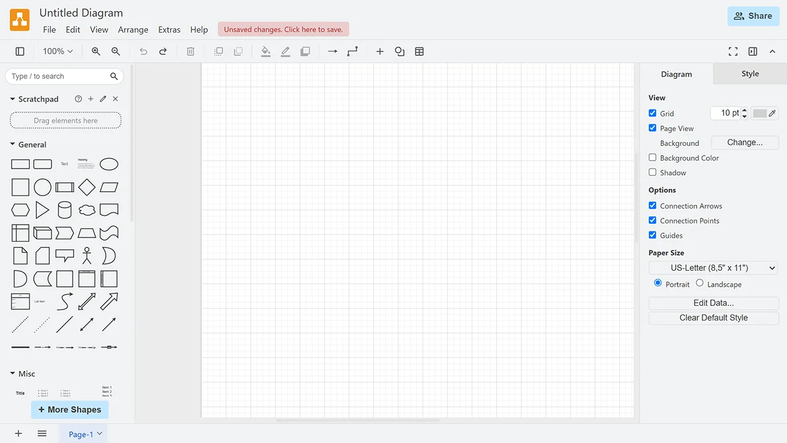Click the Edit Data... button
The width and height of the screenshot is (787, 443).
[x=713, y=303]
